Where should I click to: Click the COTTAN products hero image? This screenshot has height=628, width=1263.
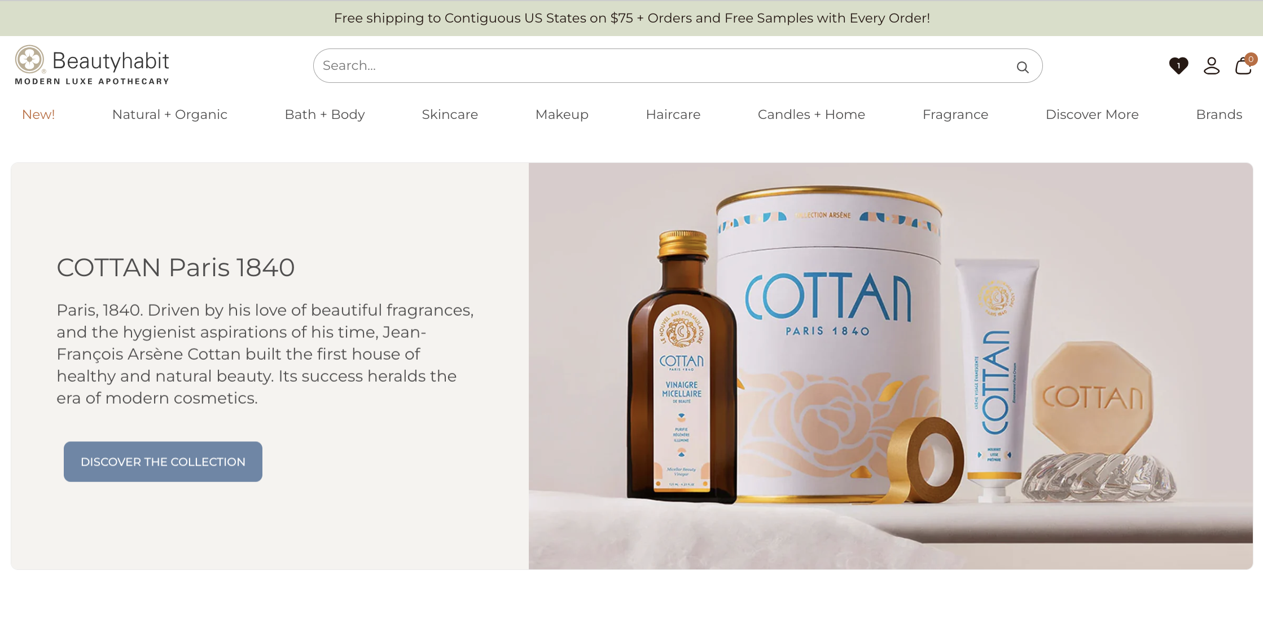(x=891, y=366)
